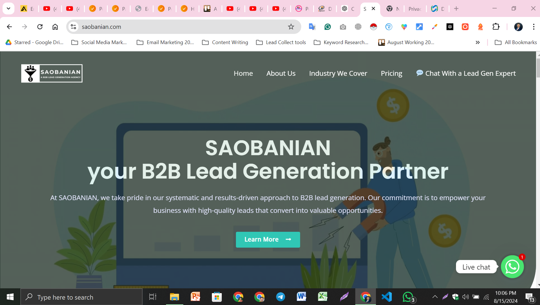Viewport: 540px width, 305px height.
Task: Open the color picker pencil extension
Action: [434, 27]
